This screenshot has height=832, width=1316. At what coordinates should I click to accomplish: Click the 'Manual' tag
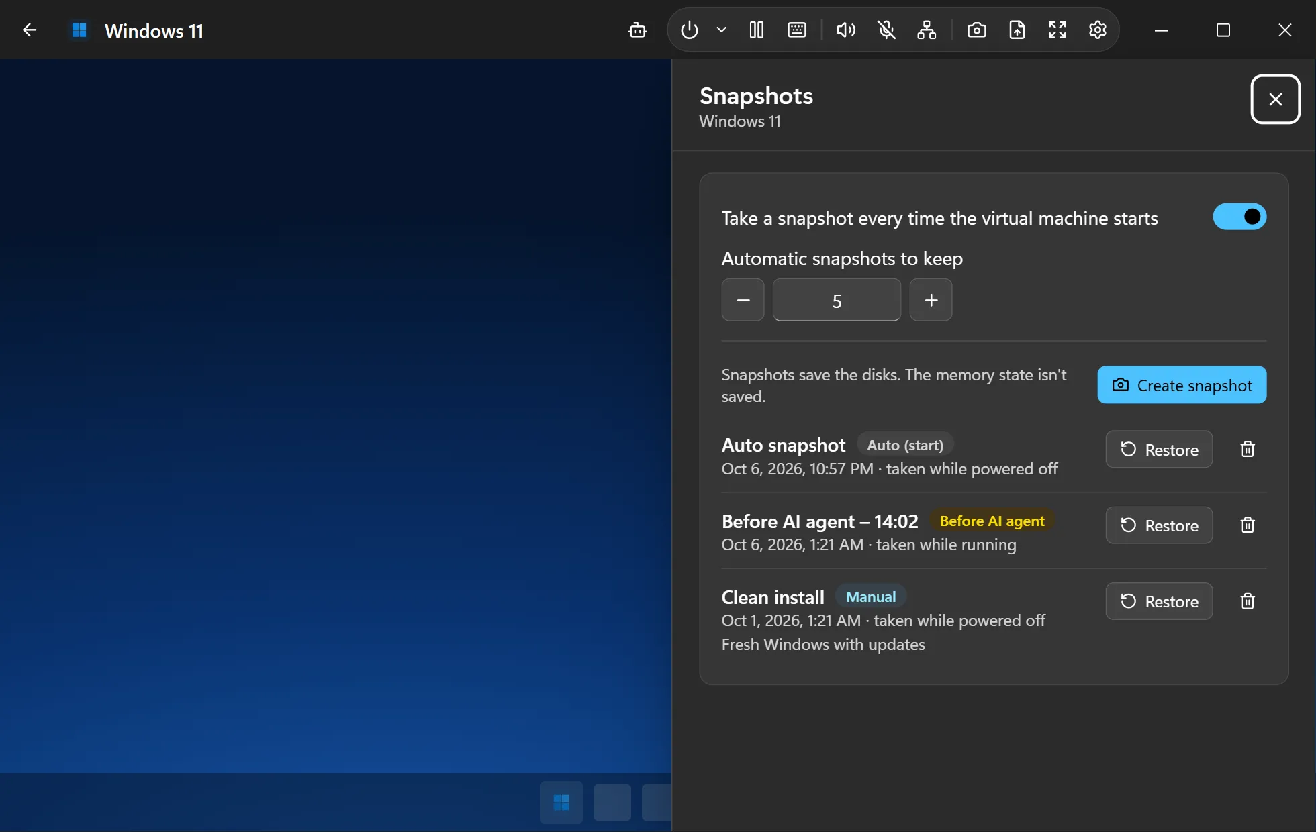[x=871, y=596]
